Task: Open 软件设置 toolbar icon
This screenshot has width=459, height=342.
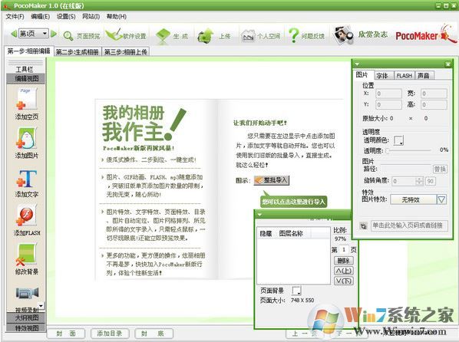Action: click(x=114, y=35)
